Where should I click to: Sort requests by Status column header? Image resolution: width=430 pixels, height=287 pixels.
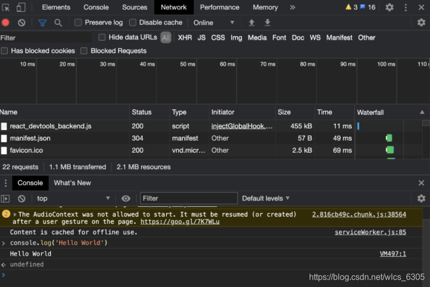(x=150, y=112)
